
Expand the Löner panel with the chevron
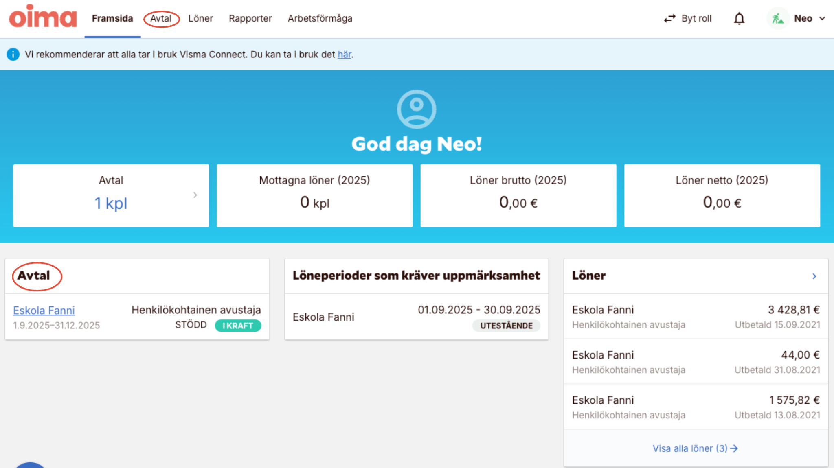pyautogui.click(x=814, y=276)
